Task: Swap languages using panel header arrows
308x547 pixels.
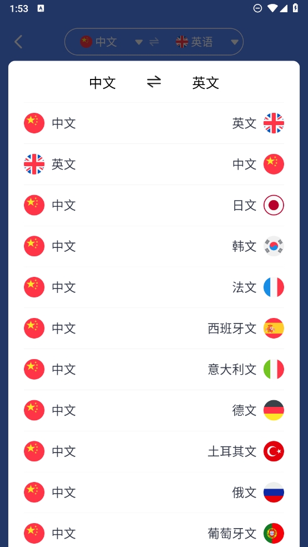Action: tap(154, 82)
